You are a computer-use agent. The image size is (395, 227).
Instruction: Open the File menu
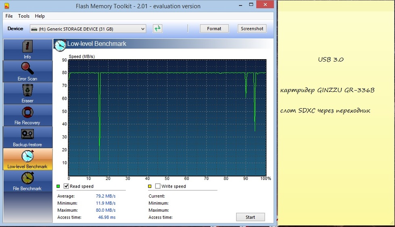(9, 16)
